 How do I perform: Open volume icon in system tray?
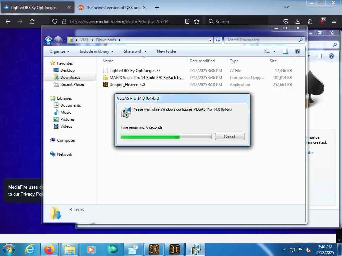coord(308,250)
